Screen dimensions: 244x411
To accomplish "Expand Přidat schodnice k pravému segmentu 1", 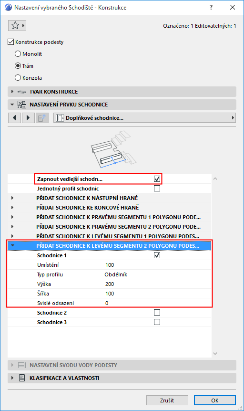I will pyautogui.click(x=12, y=217).
